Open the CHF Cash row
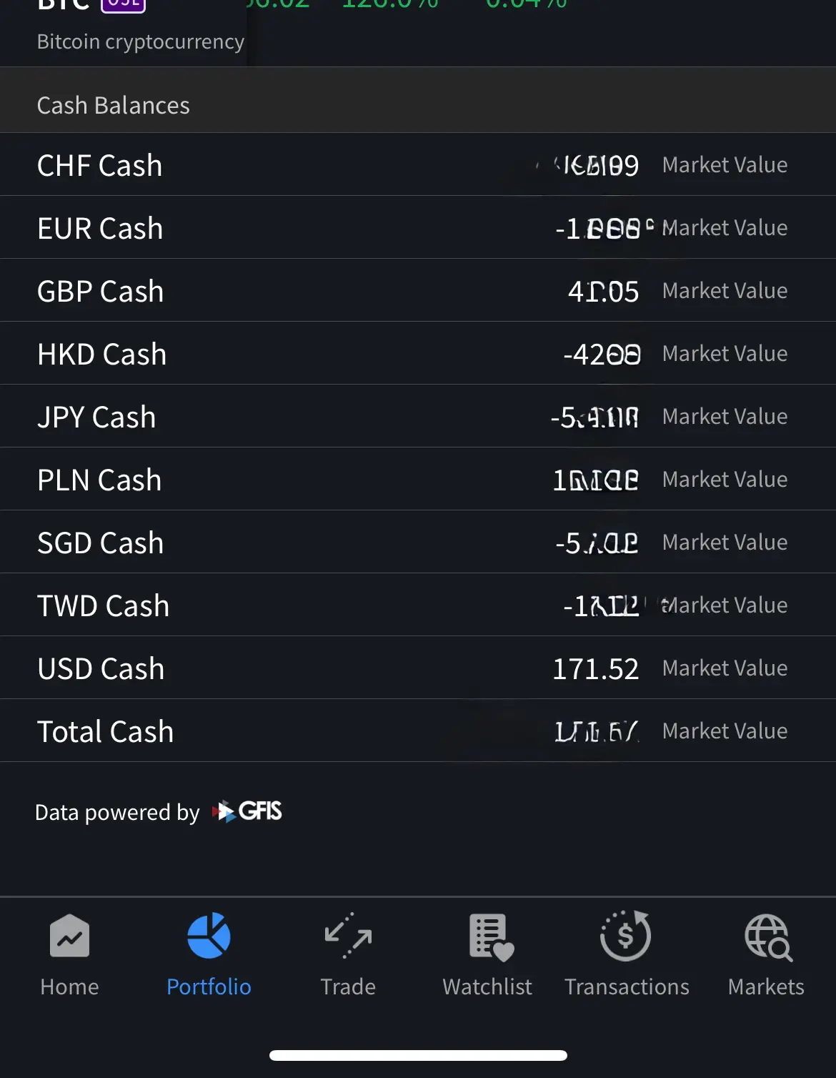836x1078 pixels. click(418, 164)
